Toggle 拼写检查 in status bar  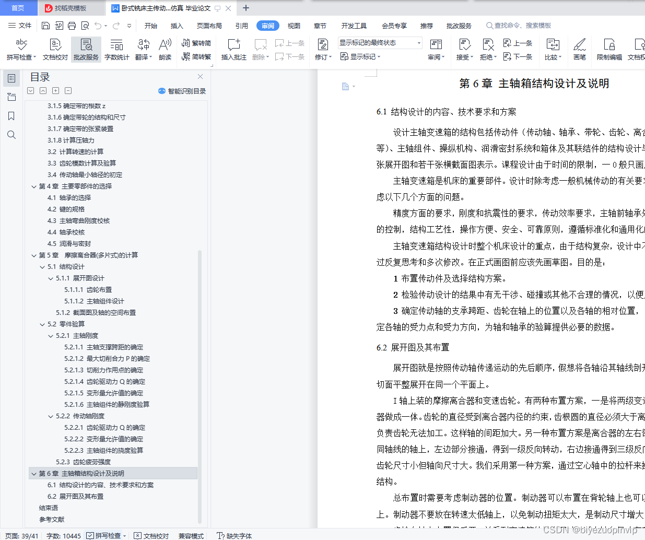(106, 536)
